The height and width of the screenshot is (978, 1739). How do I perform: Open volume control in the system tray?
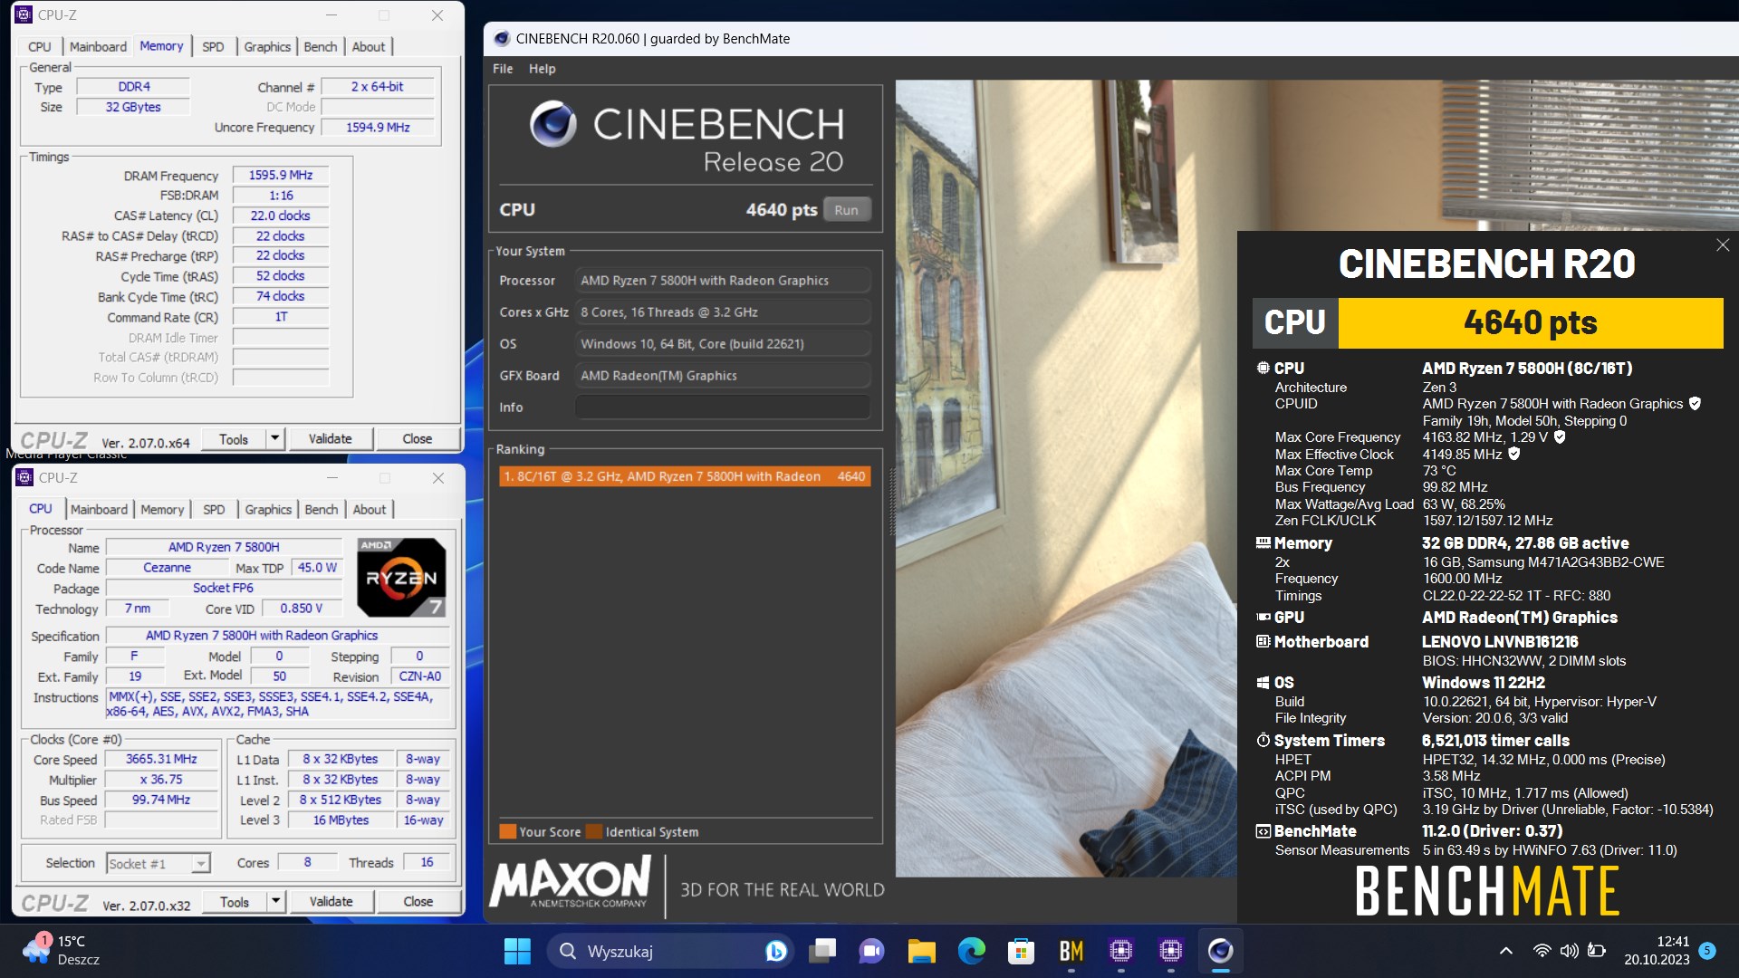tap(1569, 951)
